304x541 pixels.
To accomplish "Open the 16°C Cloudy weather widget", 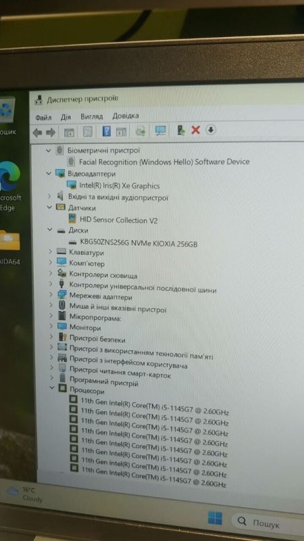I will 25,494.
